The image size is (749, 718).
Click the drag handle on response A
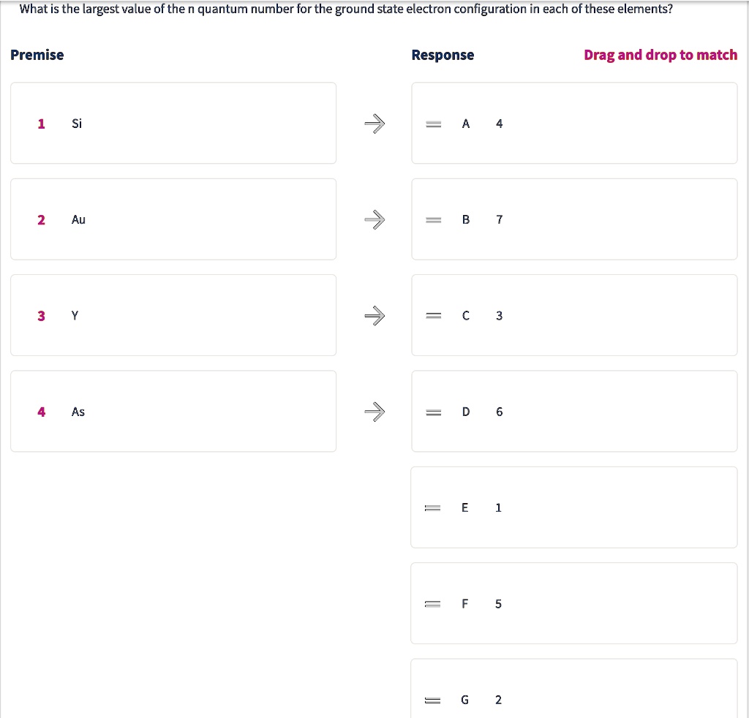tap(434, 124)
